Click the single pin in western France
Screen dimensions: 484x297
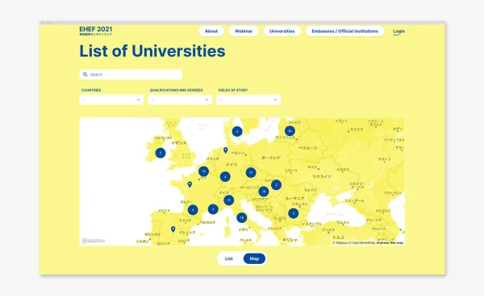[x=190, y=184]
